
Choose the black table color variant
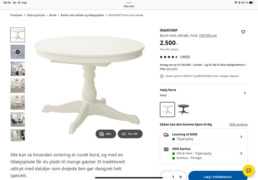(183, 109)
